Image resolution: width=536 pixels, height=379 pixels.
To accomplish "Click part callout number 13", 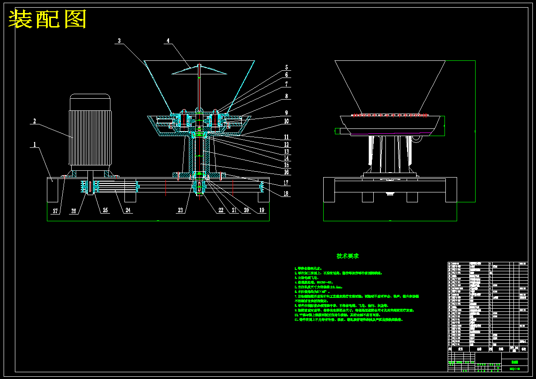I will [x=286, y=152].
